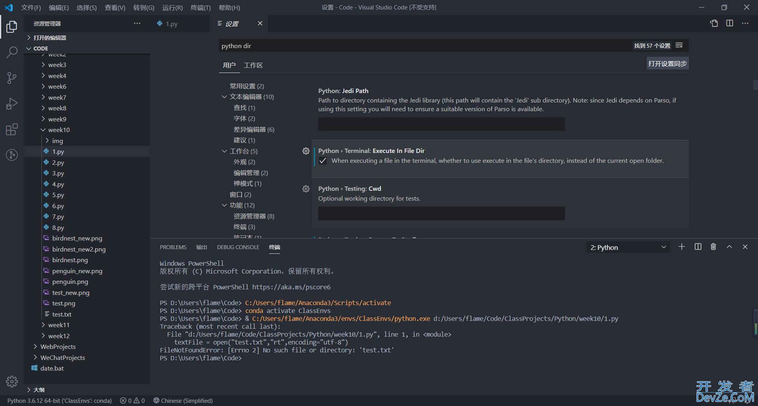
Task: Expand the 打开的编辑器 section
Action: tap(50, 38)
